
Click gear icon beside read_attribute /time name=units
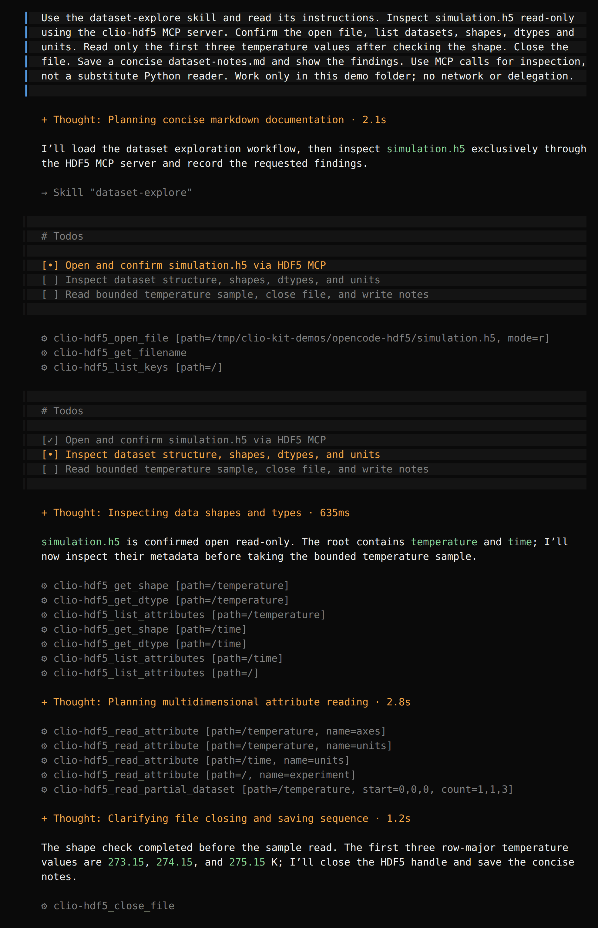click(44, 761)
